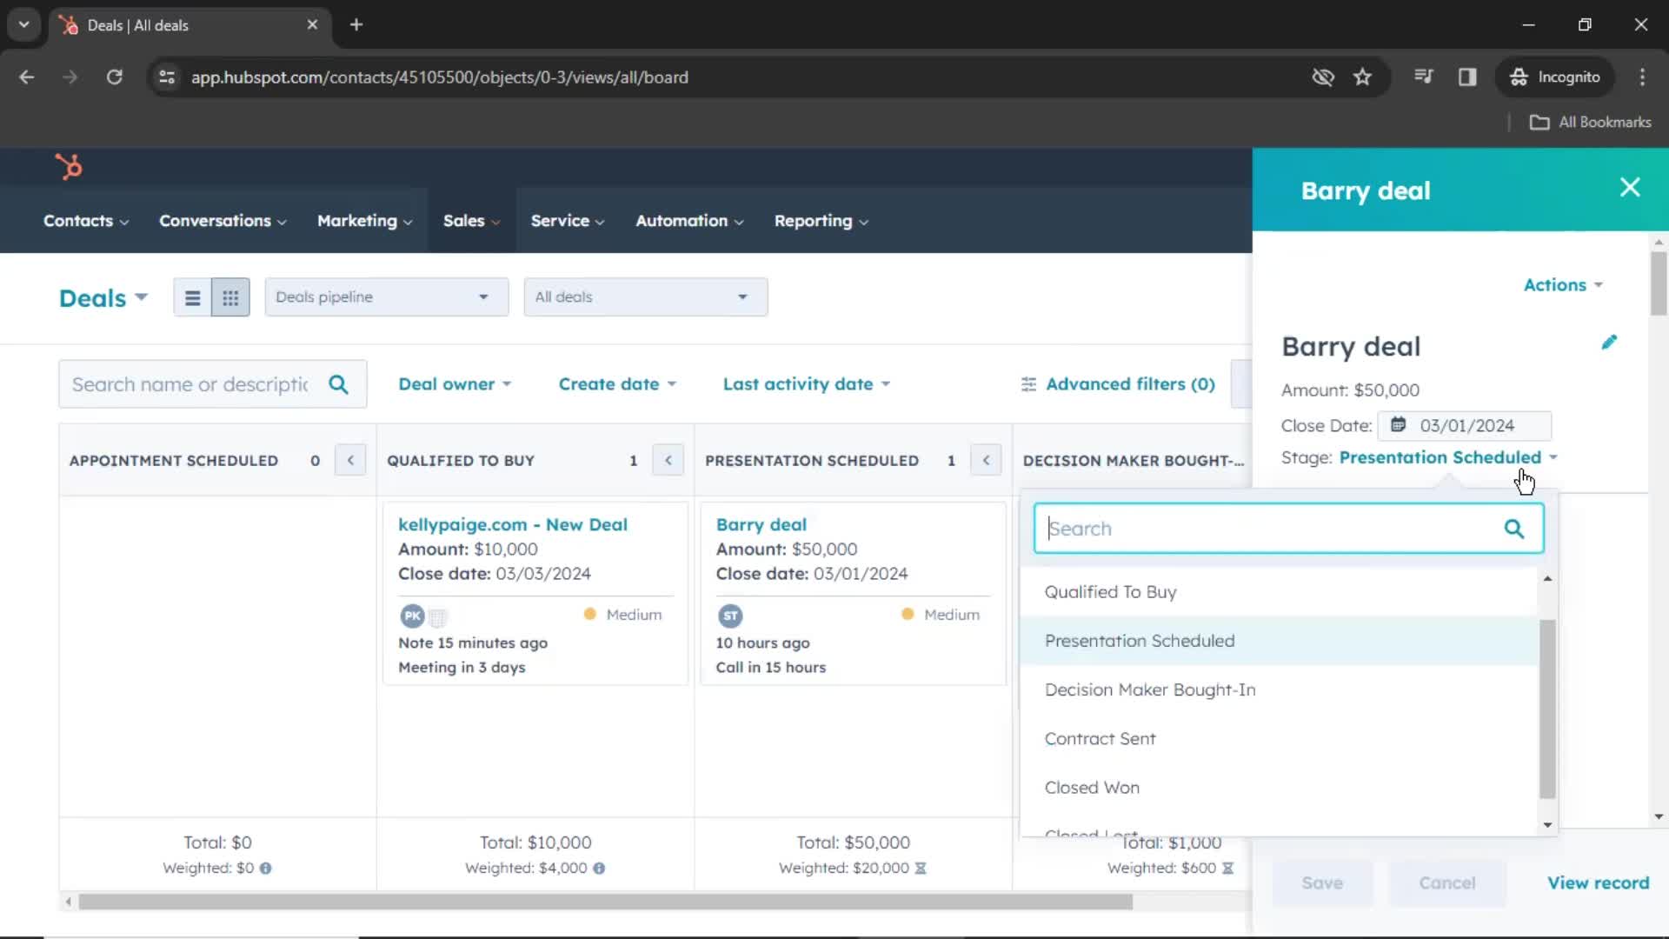The width and height of the screenshot is (1669, 939).
Task: Click hourglass icon next to Weighted $600
Action: [x=1227, y=868]
